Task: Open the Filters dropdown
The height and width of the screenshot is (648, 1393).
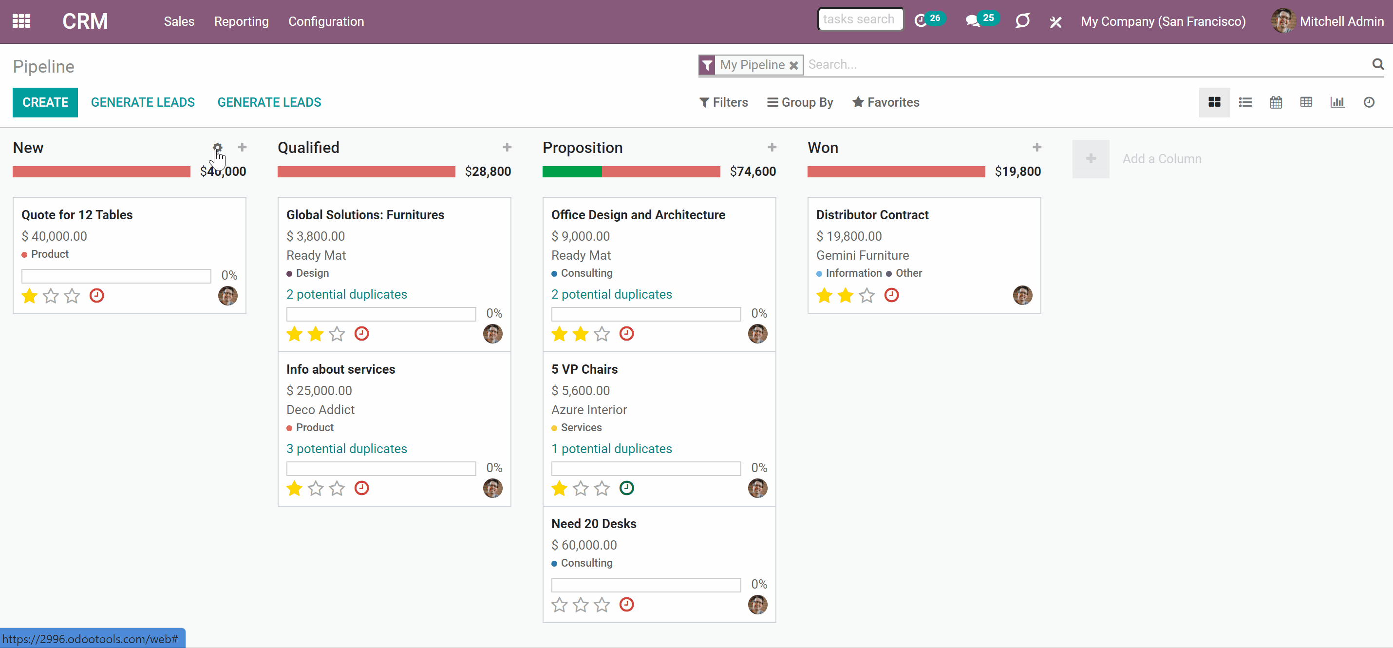Action: click(x=724, y=102)
